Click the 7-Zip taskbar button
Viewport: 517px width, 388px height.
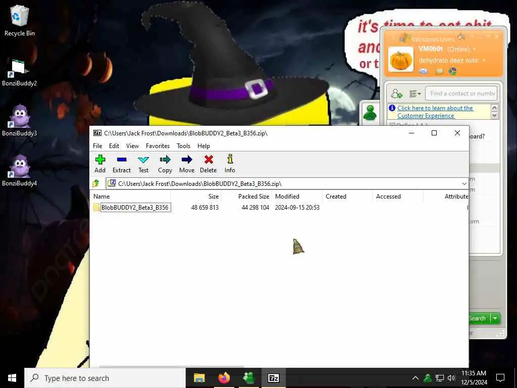click(x=273, y=378)
